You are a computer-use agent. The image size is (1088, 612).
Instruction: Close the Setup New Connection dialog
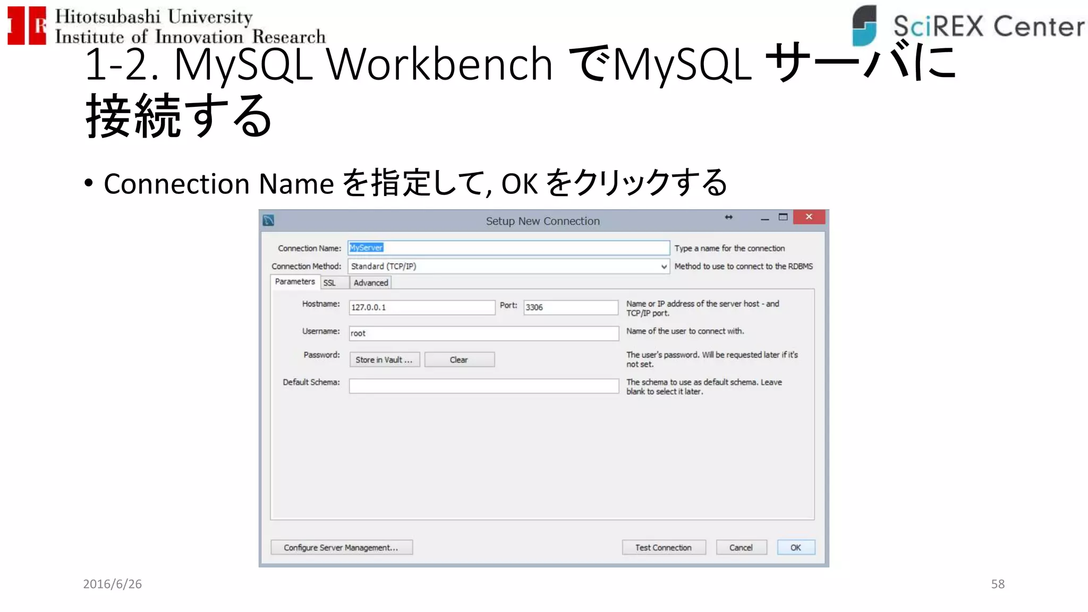pos(809,217)
